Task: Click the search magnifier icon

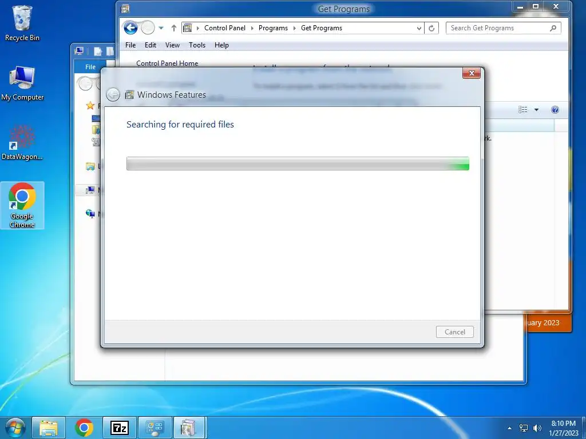Action: point(553,28)
